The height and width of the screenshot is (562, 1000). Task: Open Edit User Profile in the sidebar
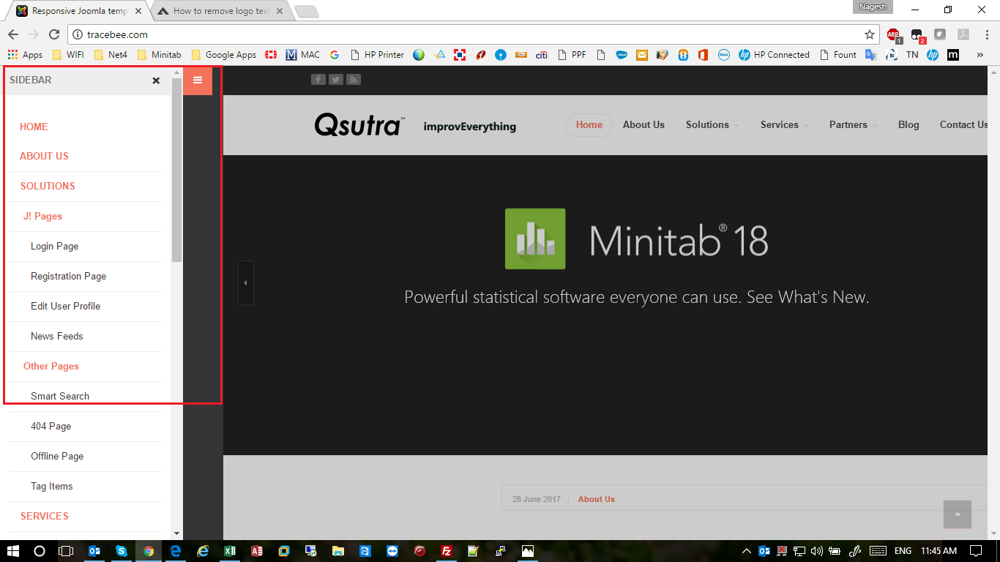click(x=65, y=306)
